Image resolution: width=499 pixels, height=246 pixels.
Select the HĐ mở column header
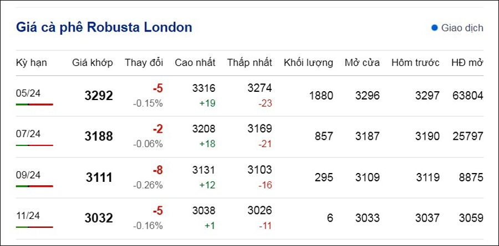pyautogui.click(x=467, y=63)
